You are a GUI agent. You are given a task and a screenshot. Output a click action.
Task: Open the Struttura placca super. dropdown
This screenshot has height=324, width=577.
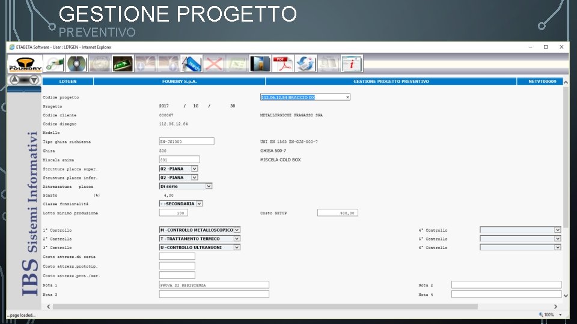pos(194,169)
